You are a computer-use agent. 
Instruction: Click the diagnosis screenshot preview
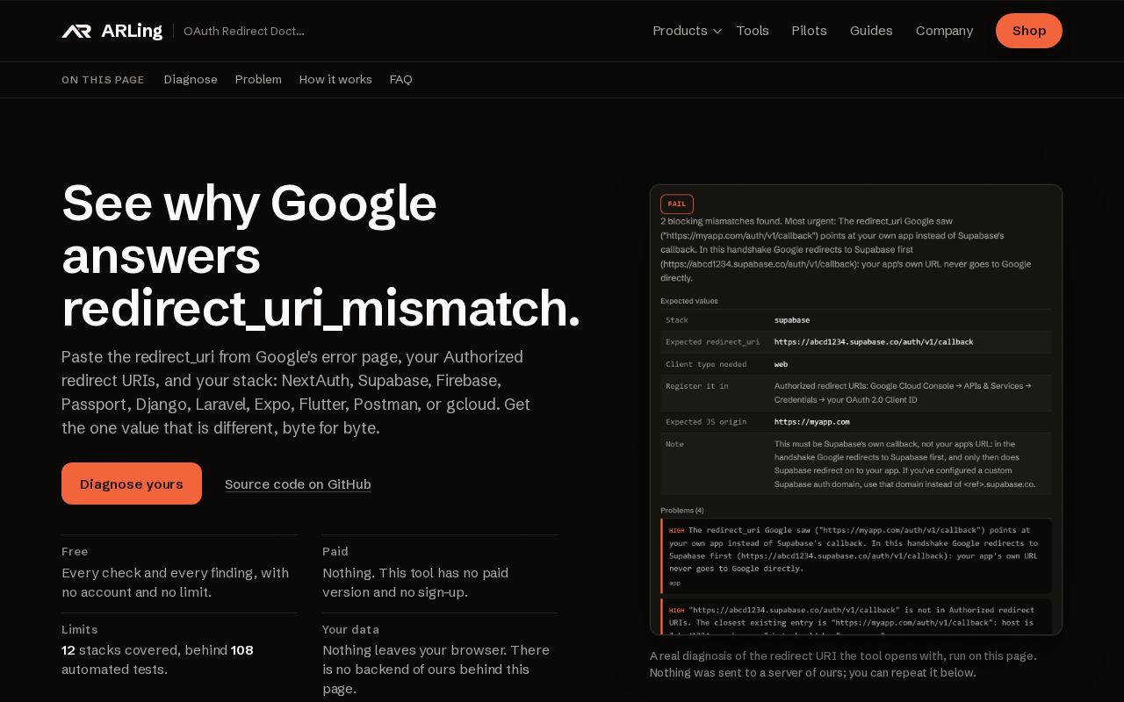point(856,410)
